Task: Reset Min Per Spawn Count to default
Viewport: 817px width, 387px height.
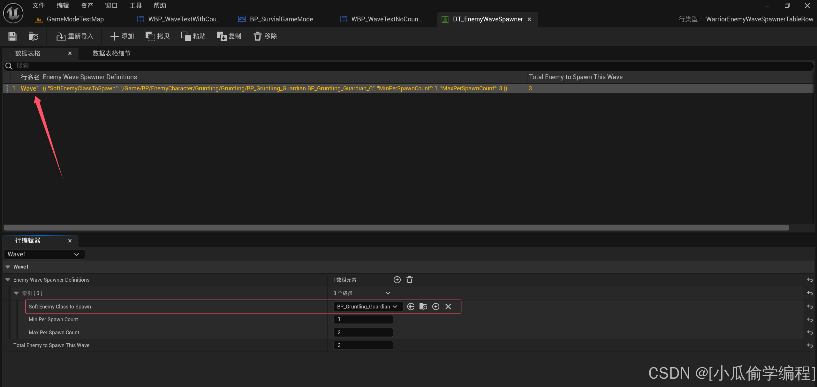Action: 810,320
